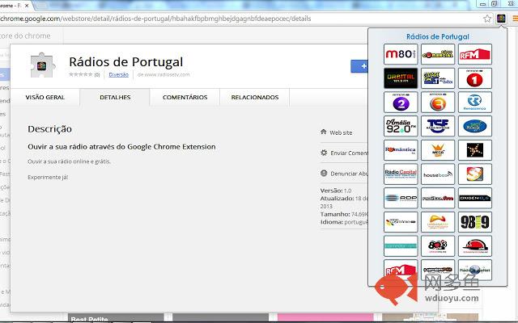This screenshot has width=518, height=323.
Task: Play the RFM station in the top row
Action: [x=475, y=54]
